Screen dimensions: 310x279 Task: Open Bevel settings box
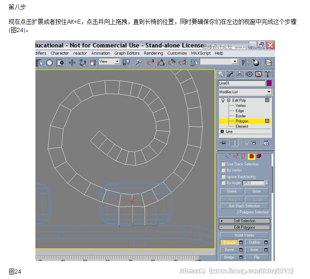241,250
